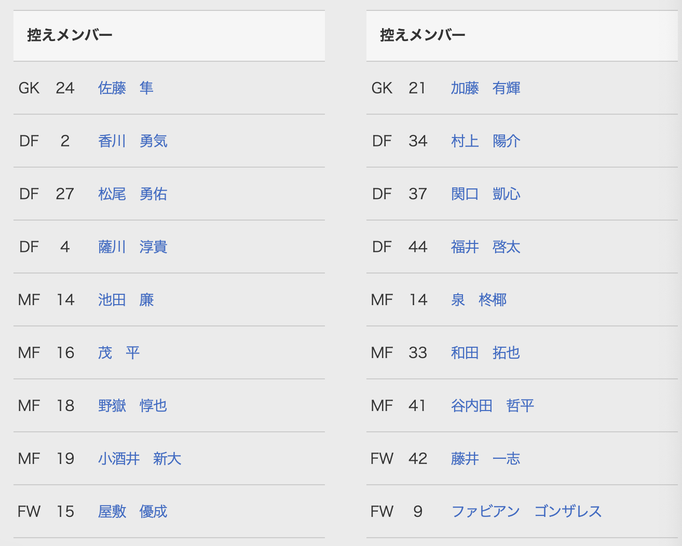Click the 泉 柊椰 player link
This screenshot has height=546, width=682.
click(479, 300)
